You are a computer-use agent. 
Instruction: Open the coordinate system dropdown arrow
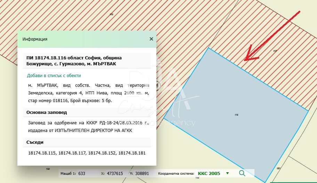click(x=227, y=173)
